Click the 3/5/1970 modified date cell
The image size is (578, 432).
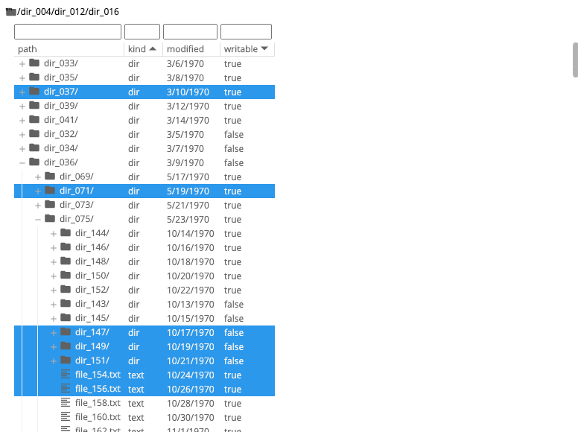pyautogui.click(x=185, y=135)
